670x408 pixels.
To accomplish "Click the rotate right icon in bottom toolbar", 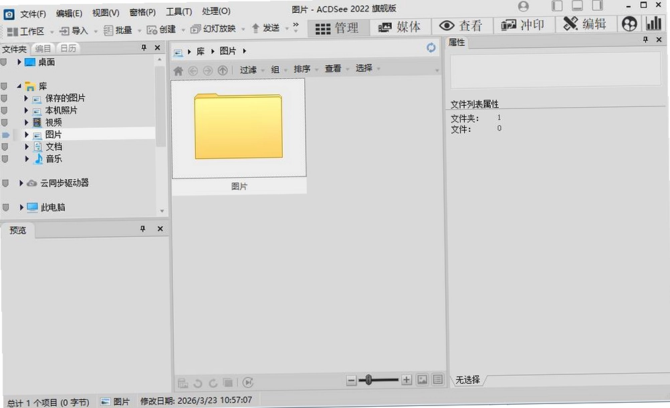I will (x=213, y=383).
